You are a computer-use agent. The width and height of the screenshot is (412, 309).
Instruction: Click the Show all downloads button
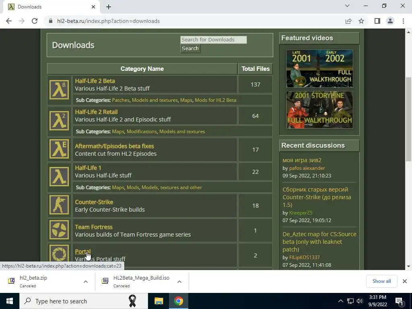pyautogui.click(x=381, y=281)
